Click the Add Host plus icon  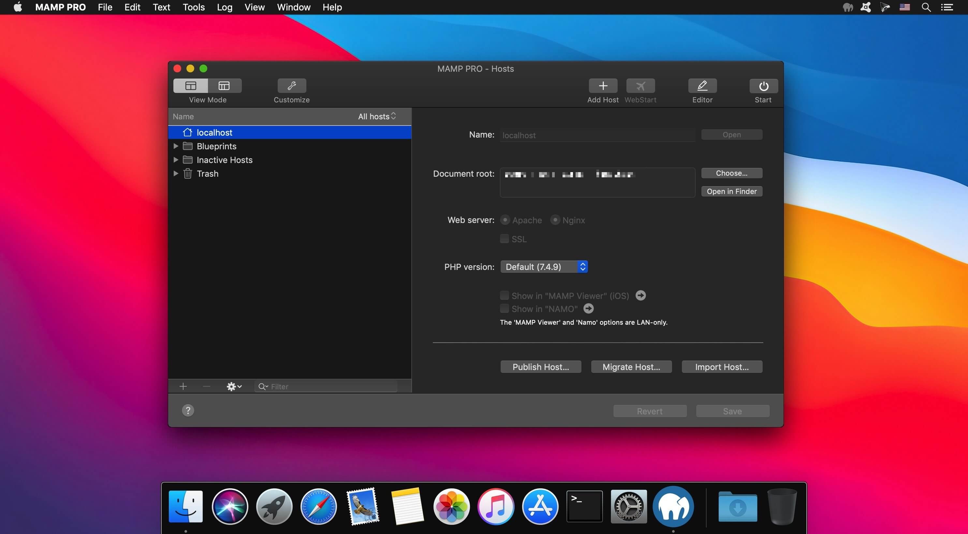click(x=603, y=86)
